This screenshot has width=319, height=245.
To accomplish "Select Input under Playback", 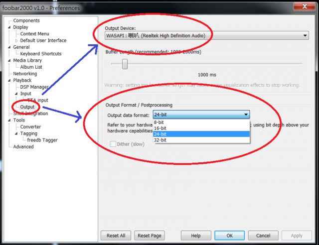I will tap(25, 94).
